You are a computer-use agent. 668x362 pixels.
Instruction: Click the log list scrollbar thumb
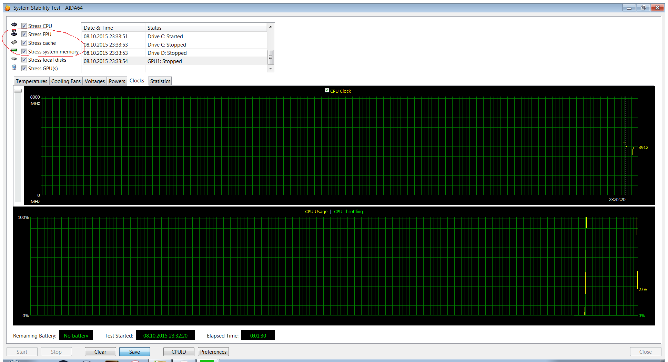click(271, 57)
